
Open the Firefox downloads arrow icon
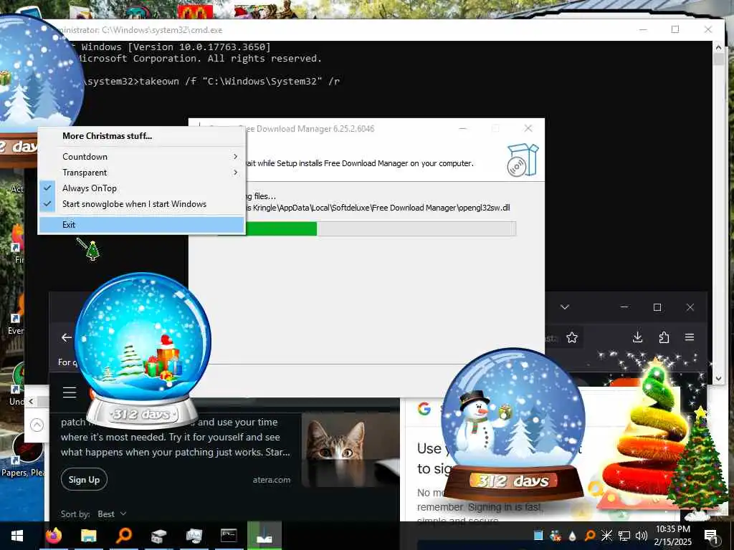(637, 337)
